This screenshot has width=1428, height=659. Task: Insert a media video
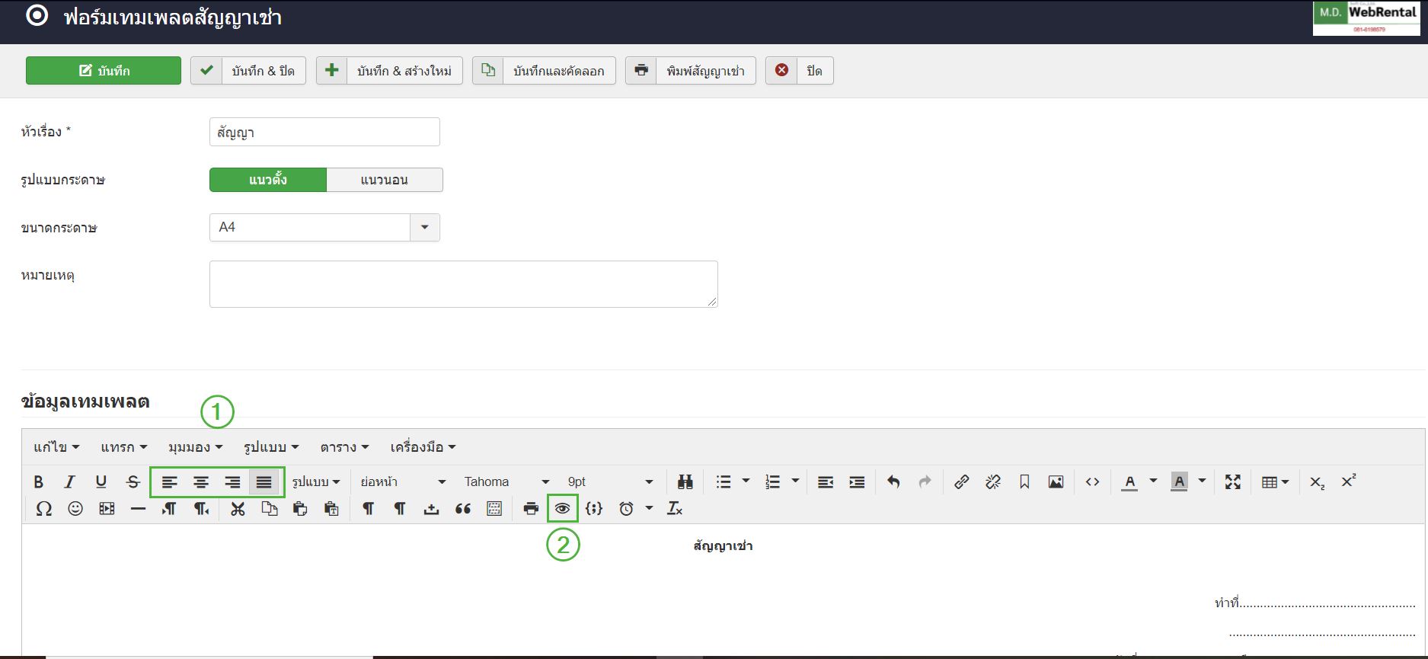pos(107,508)
